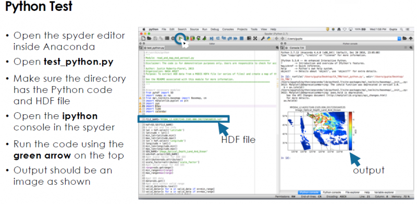Open a file using the toolbar folder icon

pos(149,39)
